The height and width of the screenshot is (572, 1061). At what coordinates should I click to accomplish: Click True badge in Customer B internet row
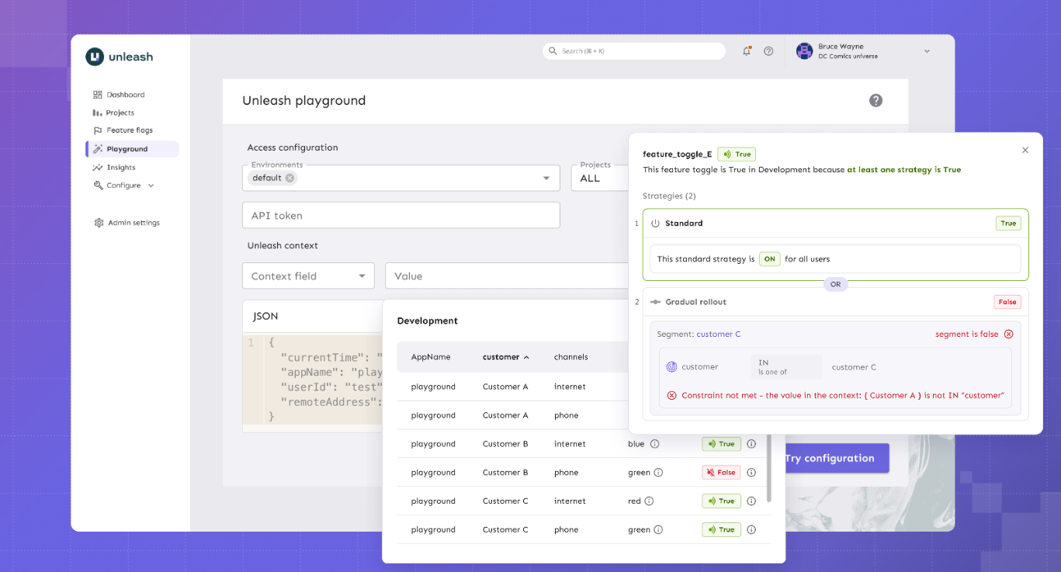pyautogui.click(x=721, y=444)
